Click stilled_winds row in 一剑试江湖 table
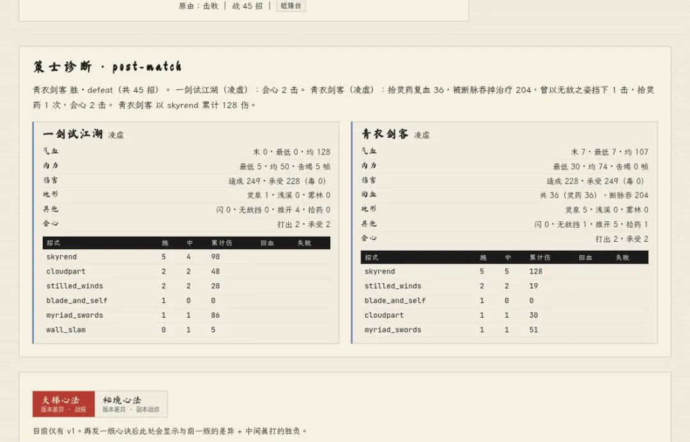This screenshot has height=442, width=690. [x=187, y=286]
